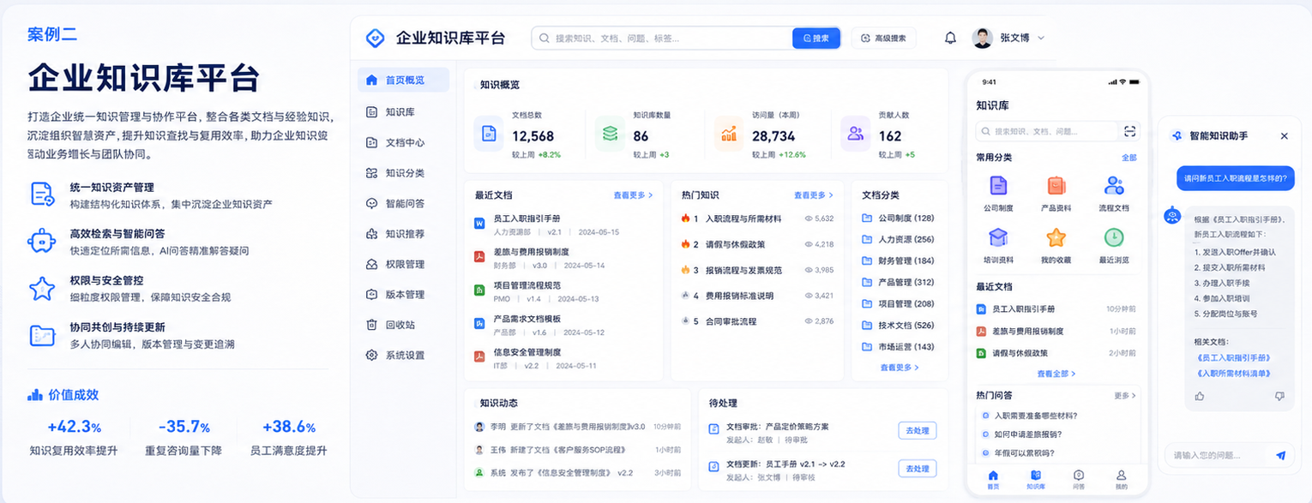Focus the mobile 搜索知识 search field

(1046, 131)
